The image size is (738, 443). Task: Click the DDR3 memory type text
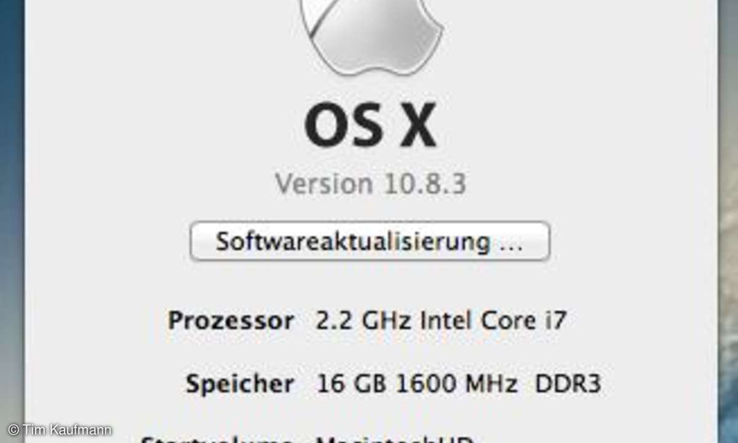(568, 384)
